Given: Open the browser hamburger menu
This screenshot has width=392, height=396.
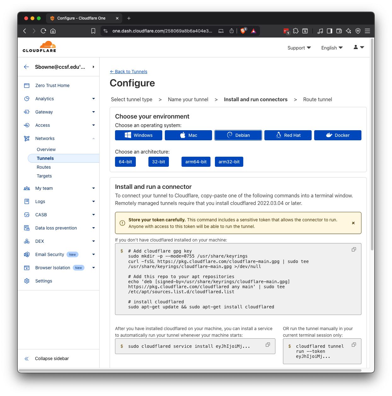Looking at the screenshot, I should [x=367, y=31].
